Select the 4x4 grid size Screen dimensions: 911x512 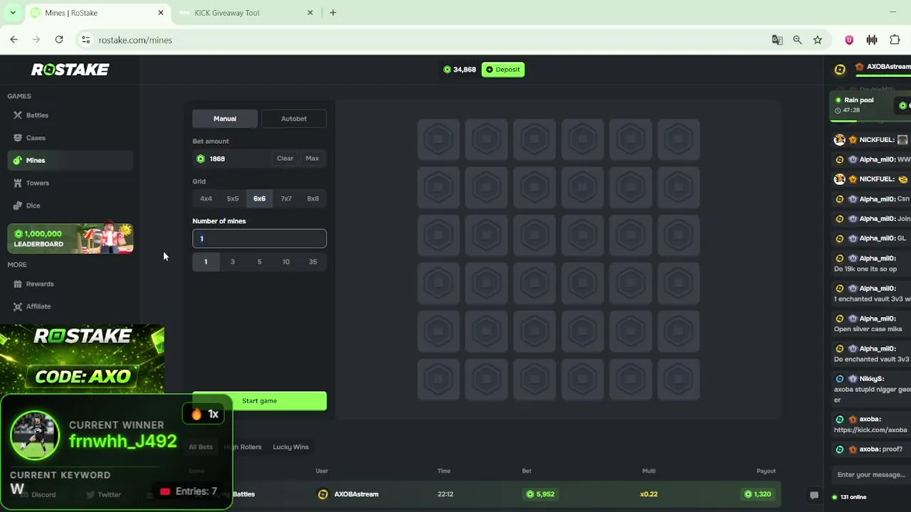tap(206, 198)
